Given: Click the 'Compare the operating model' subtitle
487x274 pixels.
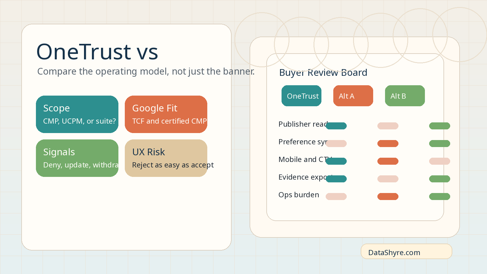Looking at the screenshot, I should [146, 71].
